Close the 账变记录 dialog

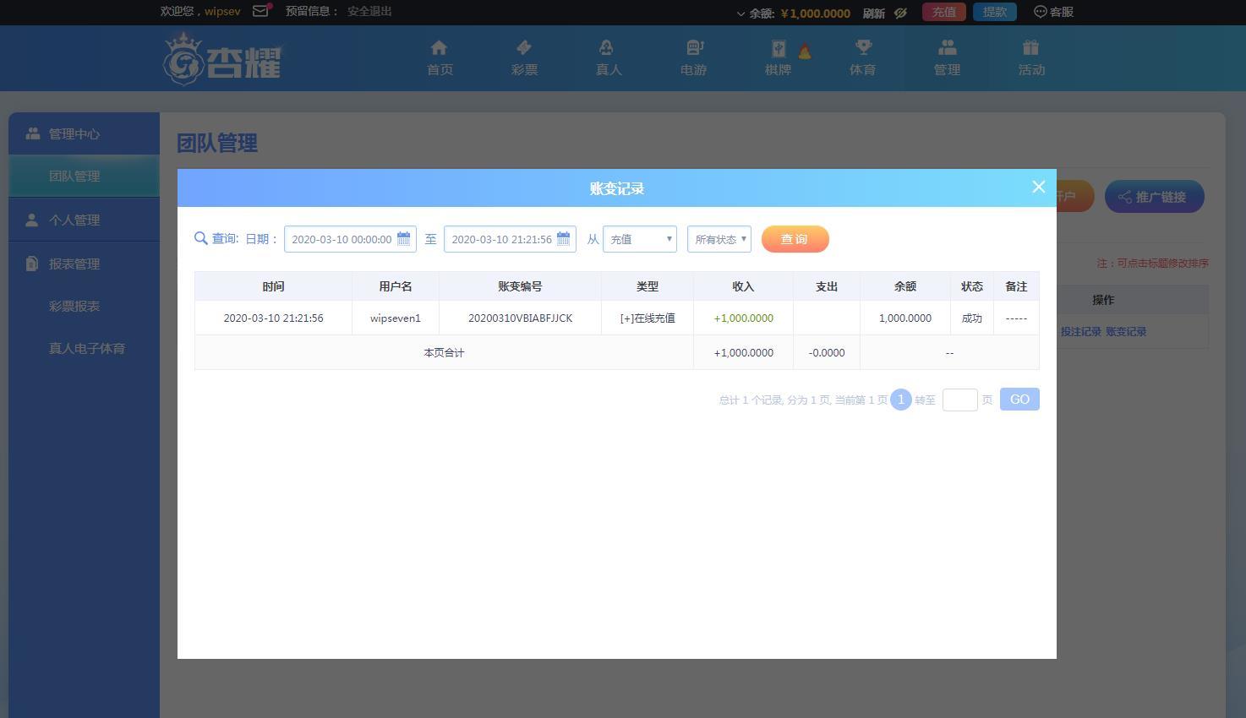(1038, 187)
